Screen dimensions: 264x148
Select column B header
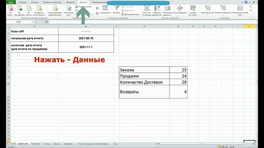[x=86, y=26]
